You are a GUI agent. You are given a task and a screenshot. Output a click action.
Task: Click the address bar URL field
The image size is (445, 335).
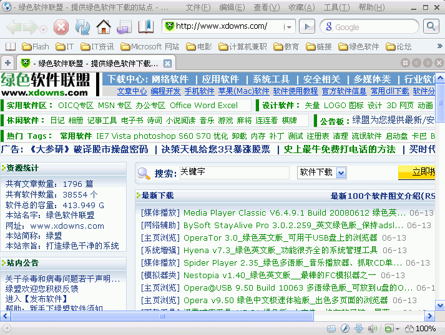point(228,26)
